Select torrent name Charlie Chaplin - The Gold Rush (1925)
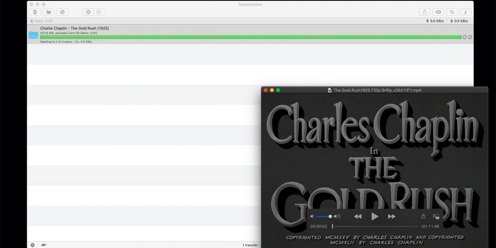 coord(74,28)
